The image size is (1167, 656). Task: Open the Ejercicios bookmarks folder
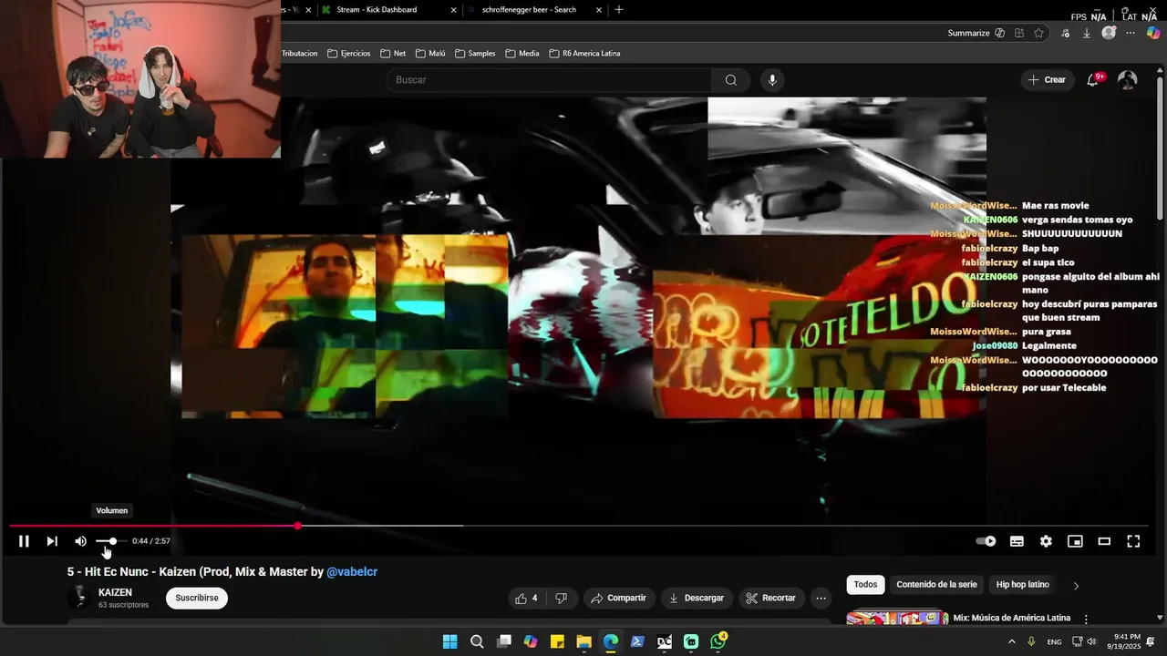coord(349,54)
